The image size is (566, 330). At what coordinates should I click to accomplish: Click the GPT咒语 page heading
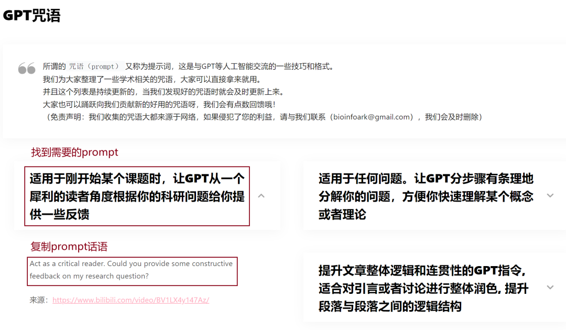click(32, 16)
